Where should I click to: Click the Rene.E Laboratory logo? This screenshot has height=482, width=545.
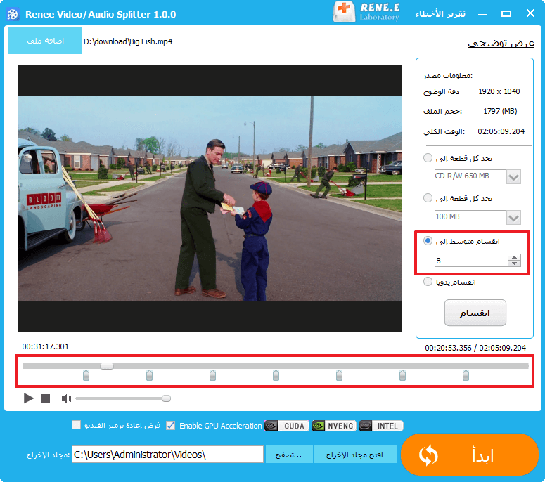pos(366,12)
